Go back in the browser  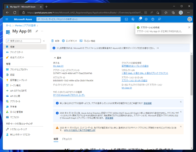(7, 12)
